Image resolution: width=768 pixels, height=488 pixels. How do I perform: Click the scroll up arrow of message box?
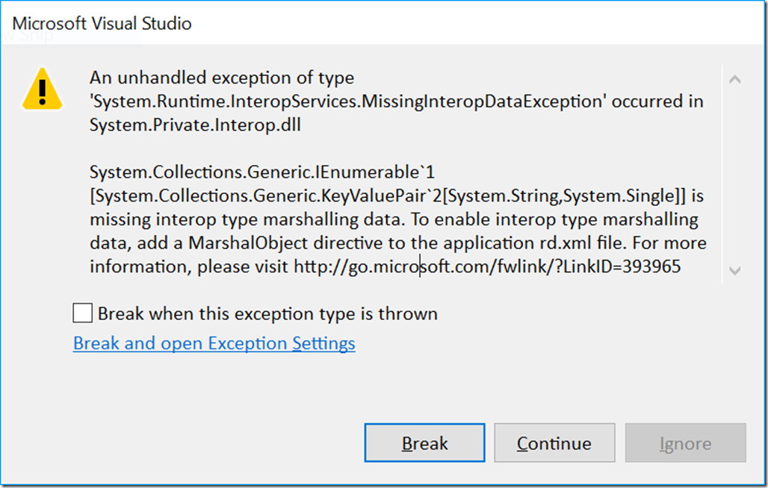pos(734,79)
